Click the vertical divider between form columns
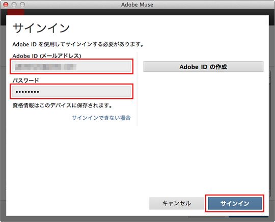This screenshot has width=275, height=222. click(x=137, y=89)
